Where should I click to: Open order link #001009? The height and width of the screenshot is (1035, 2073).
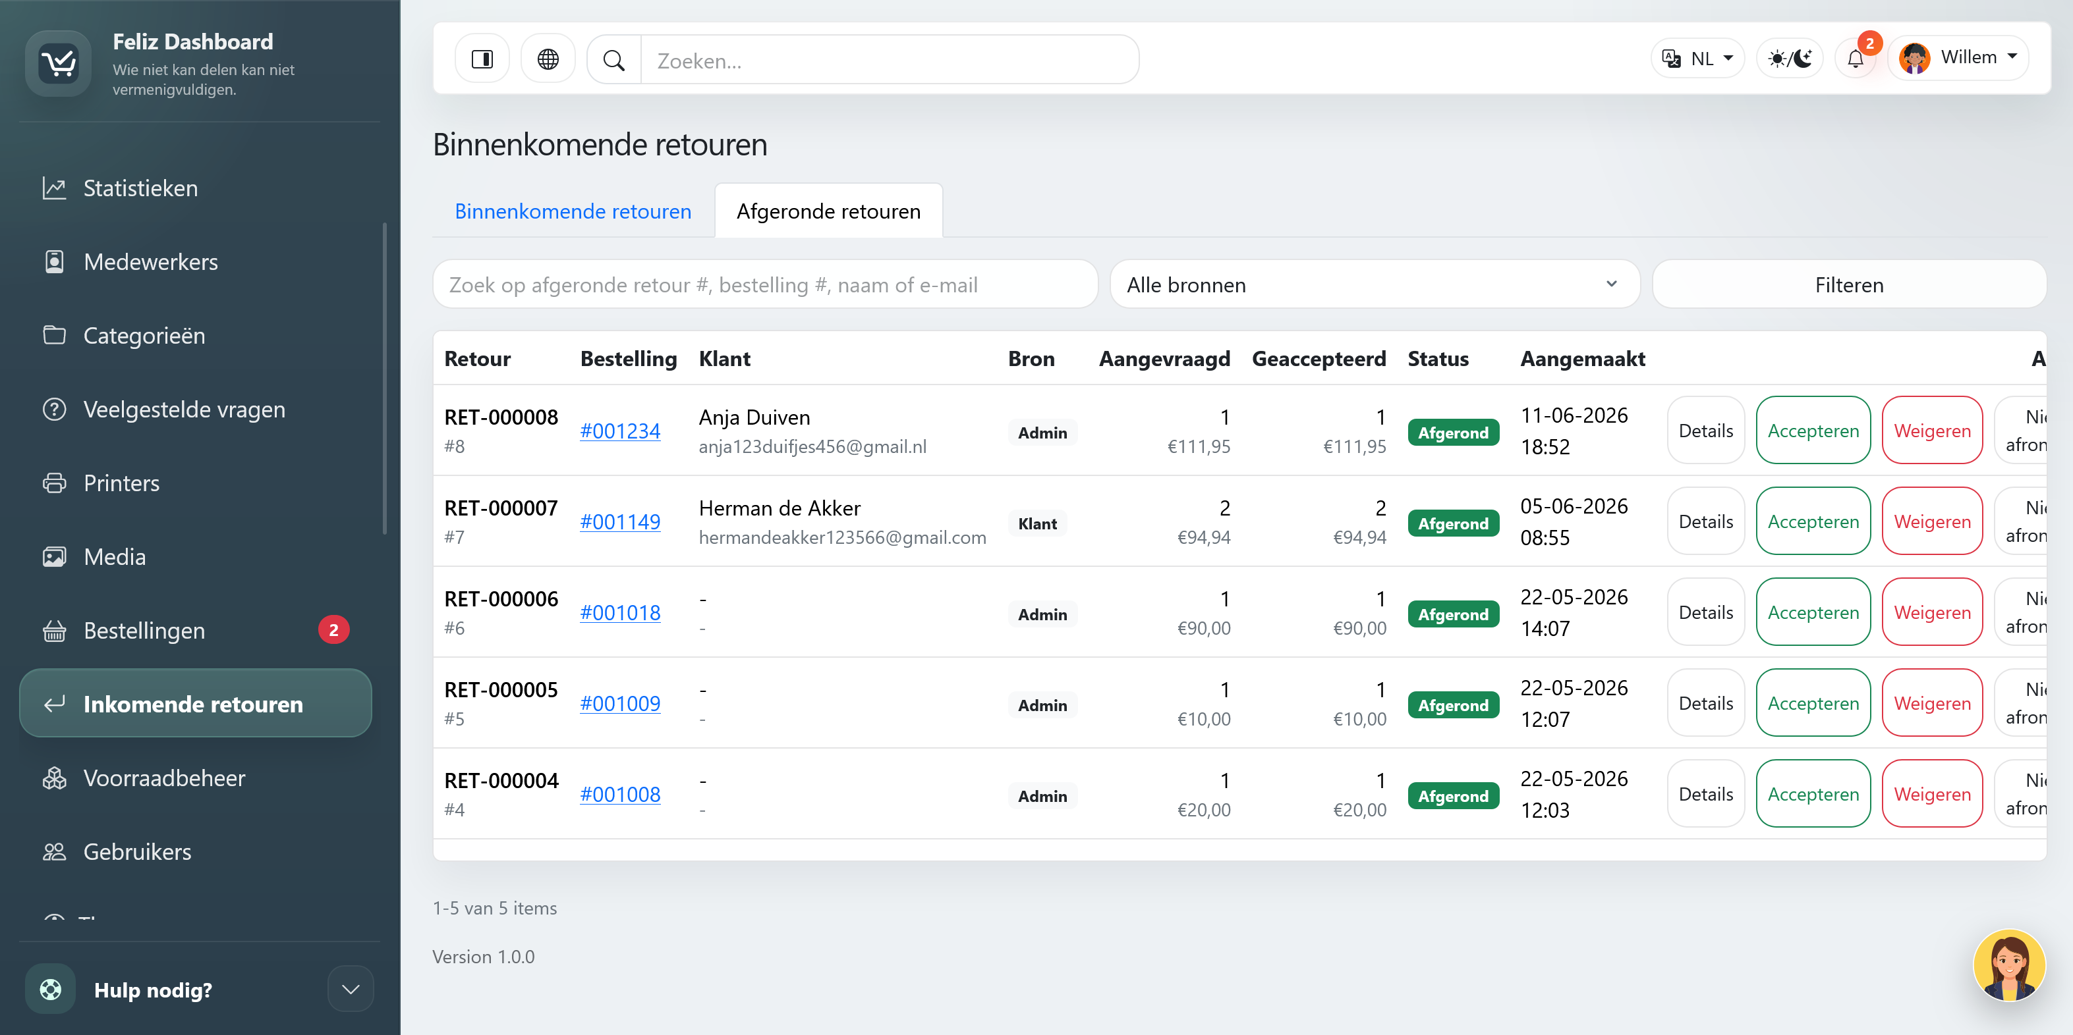(x=619, y=704)
